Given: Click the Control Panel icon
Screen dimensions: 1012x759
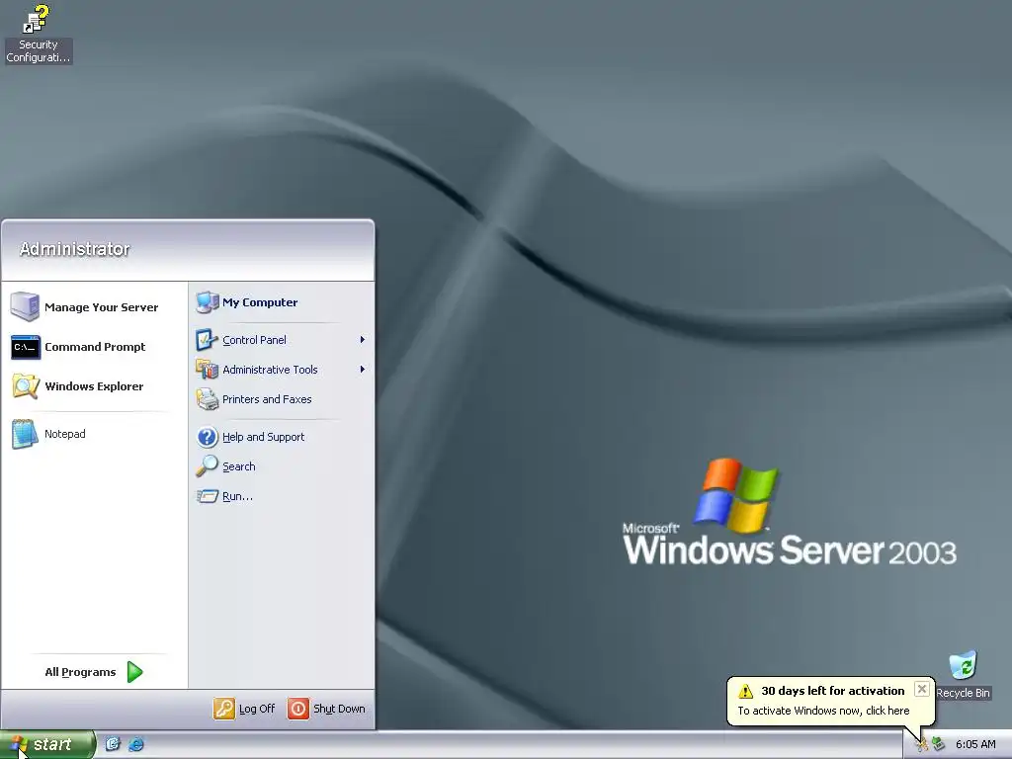Looking at the screenshot, I should [208, 340].
